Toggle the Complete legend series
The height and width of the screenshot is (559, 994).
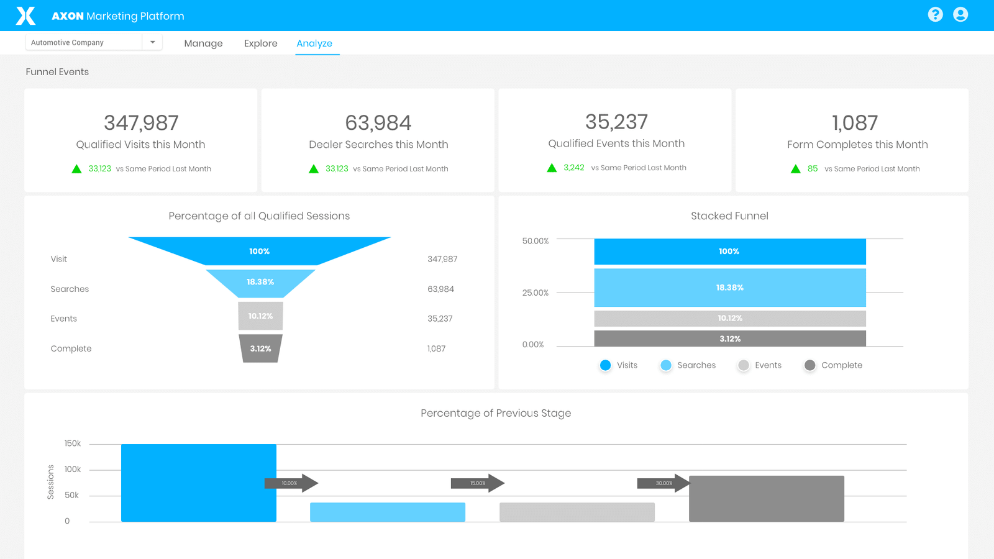point(809,365)
